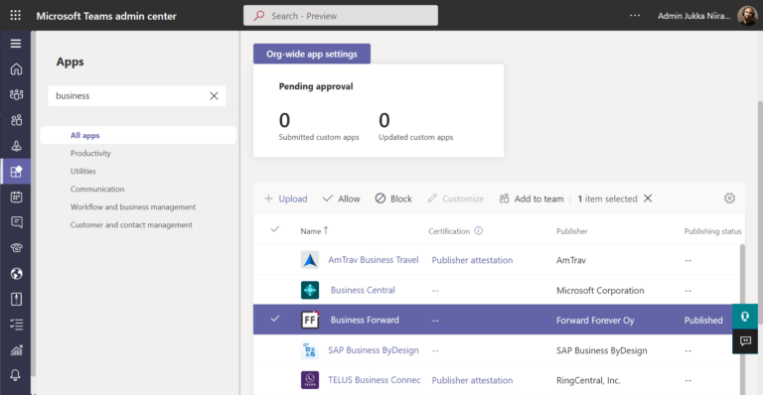Collapse the hamburger navigation menu
The height and width of the screenshot is (395, 763).
[16, 44]
